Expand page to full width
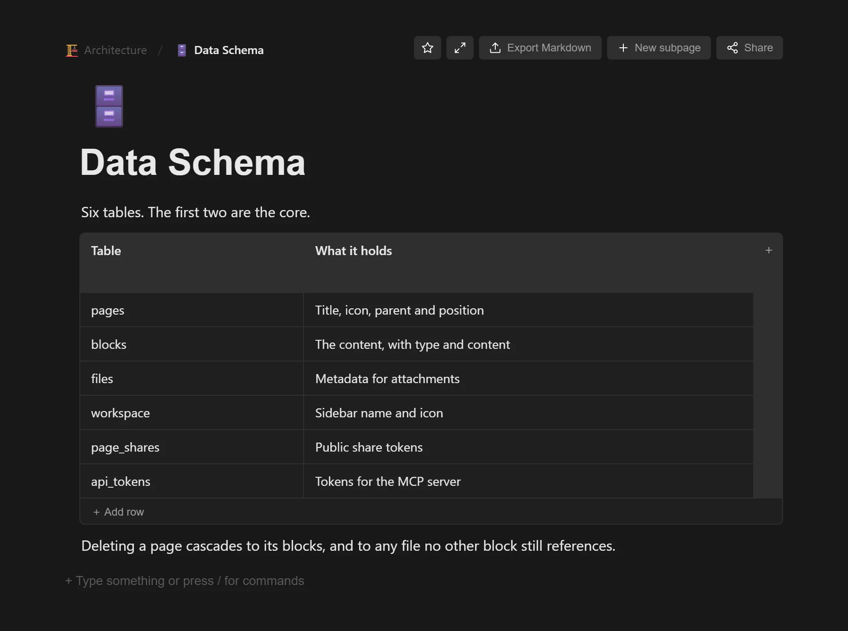 (x=460, y=48)
